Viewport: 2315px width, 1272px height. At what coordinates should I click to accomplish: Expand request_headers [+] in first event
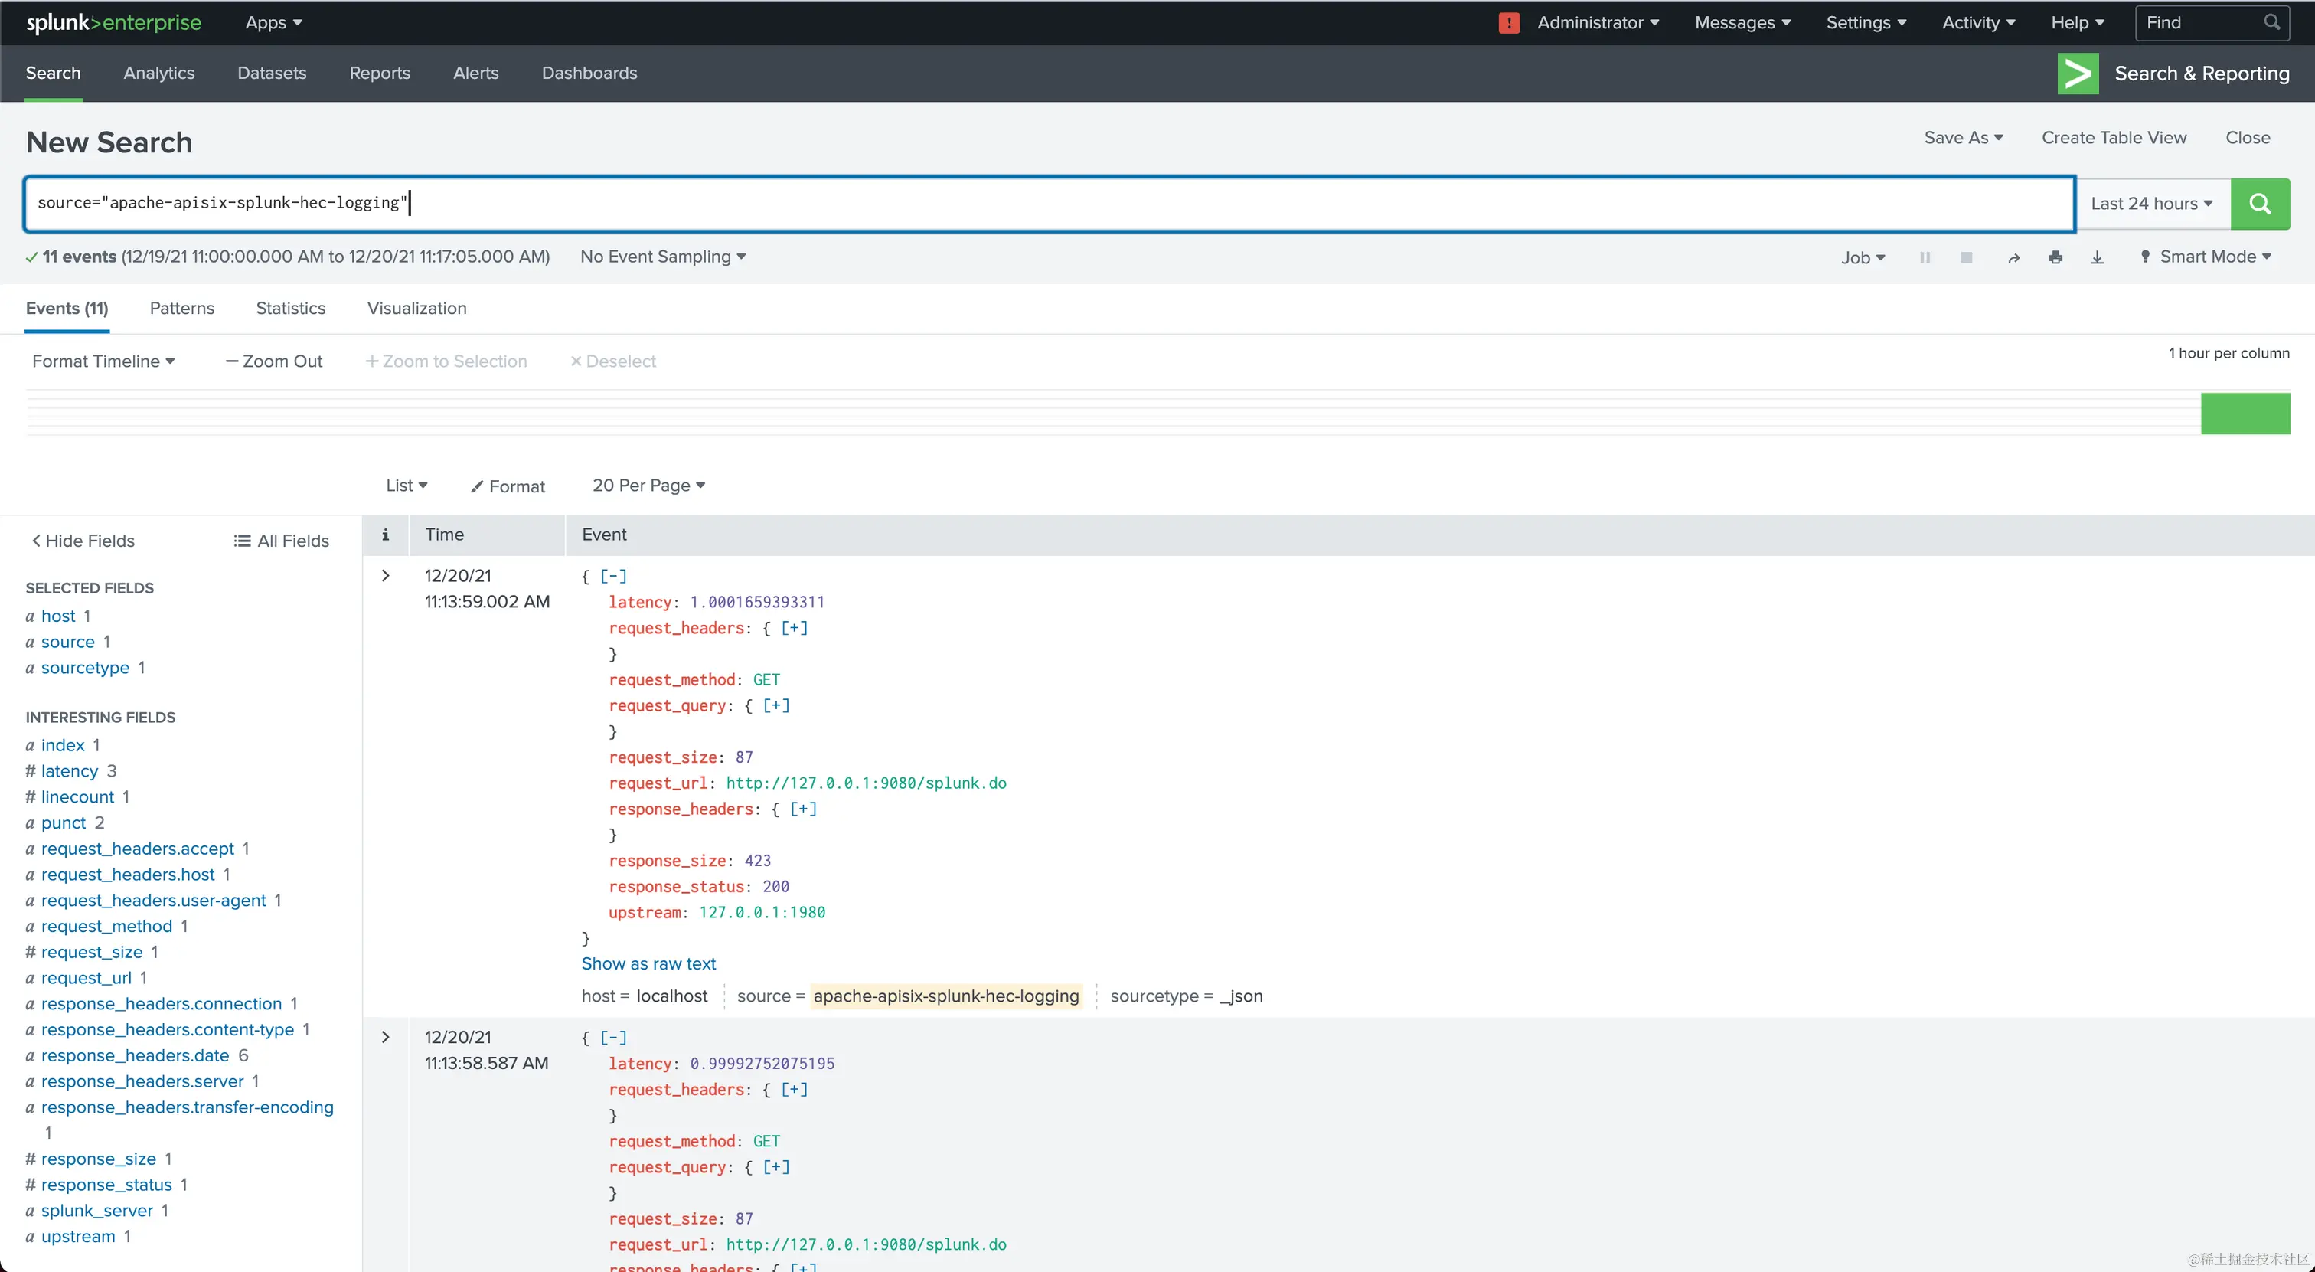point(794,629)
